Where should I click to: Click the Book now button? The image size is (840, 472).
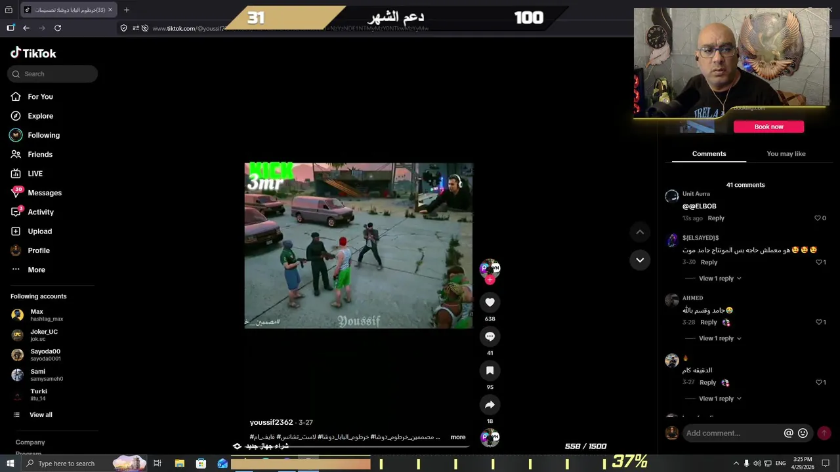click(x=768, y=127)
